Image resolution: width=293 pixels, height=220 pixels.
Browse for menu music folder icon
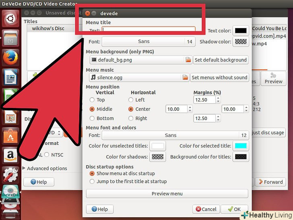pos(185,77)
